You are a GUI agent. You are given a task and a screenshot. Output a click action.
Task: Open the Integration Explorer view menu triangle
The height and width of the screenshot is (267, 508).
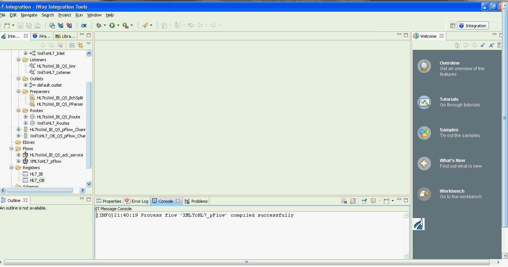(x=89, y=44)
